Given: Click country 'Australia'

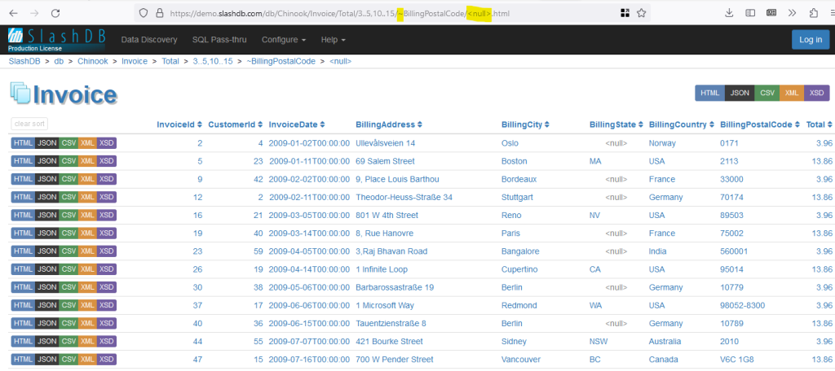Looking at the screenshot, I should [665, 341].
